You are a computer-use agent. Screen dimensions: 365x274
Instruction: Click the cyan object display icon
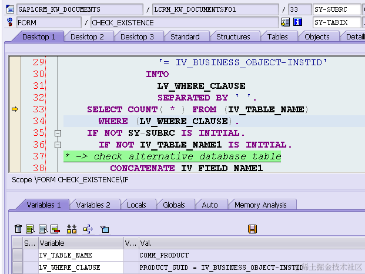[105, 229]
